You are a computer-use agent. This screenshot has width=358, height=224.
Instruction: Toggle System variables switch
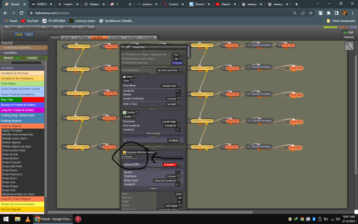[17, 58]
